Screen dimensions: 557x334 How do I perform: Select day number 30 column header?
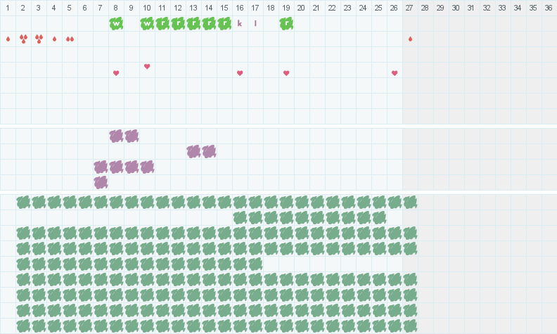456,8
